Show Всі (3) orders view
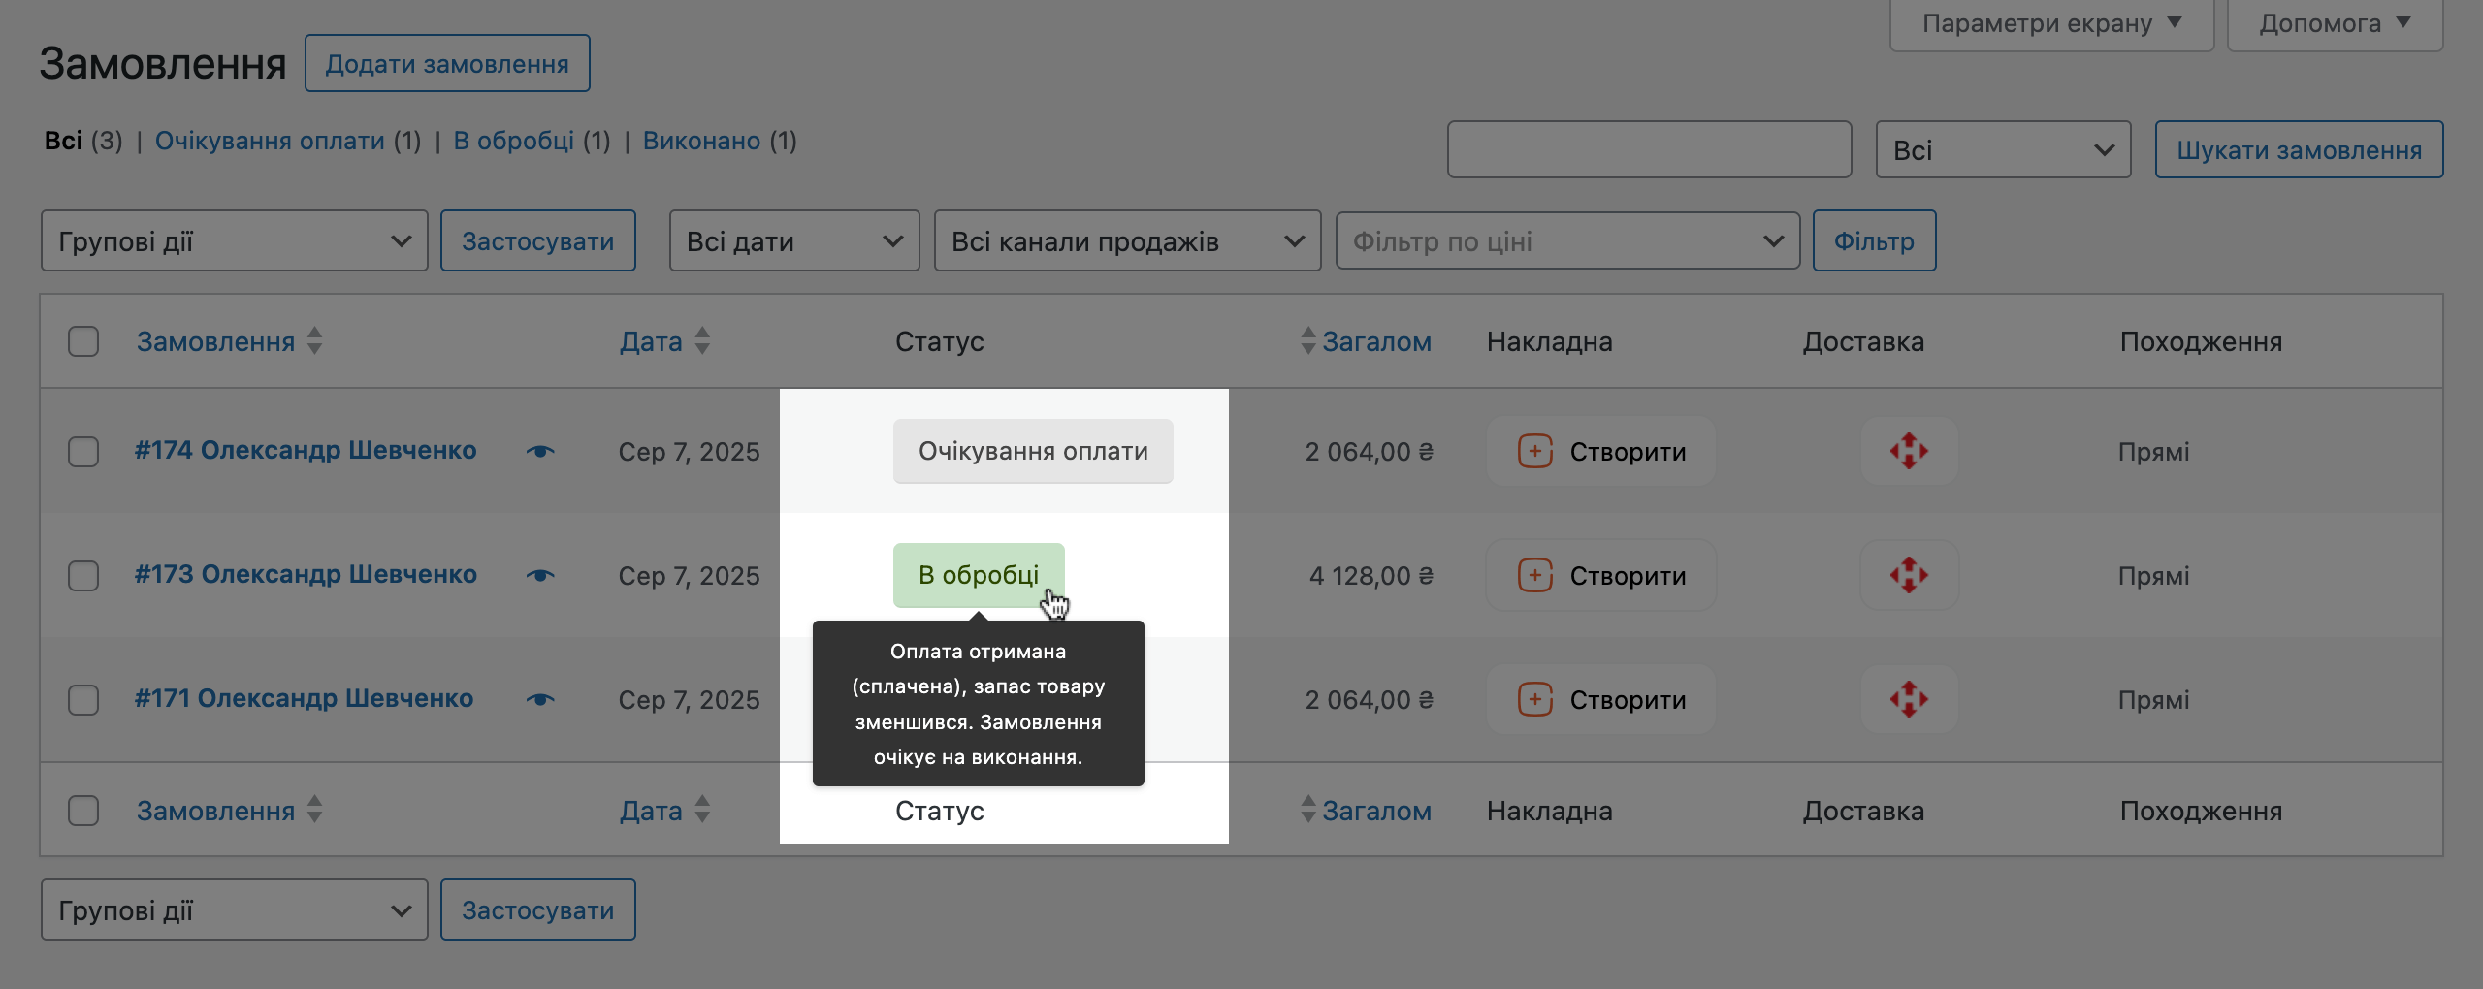 (x=83, y=141)
